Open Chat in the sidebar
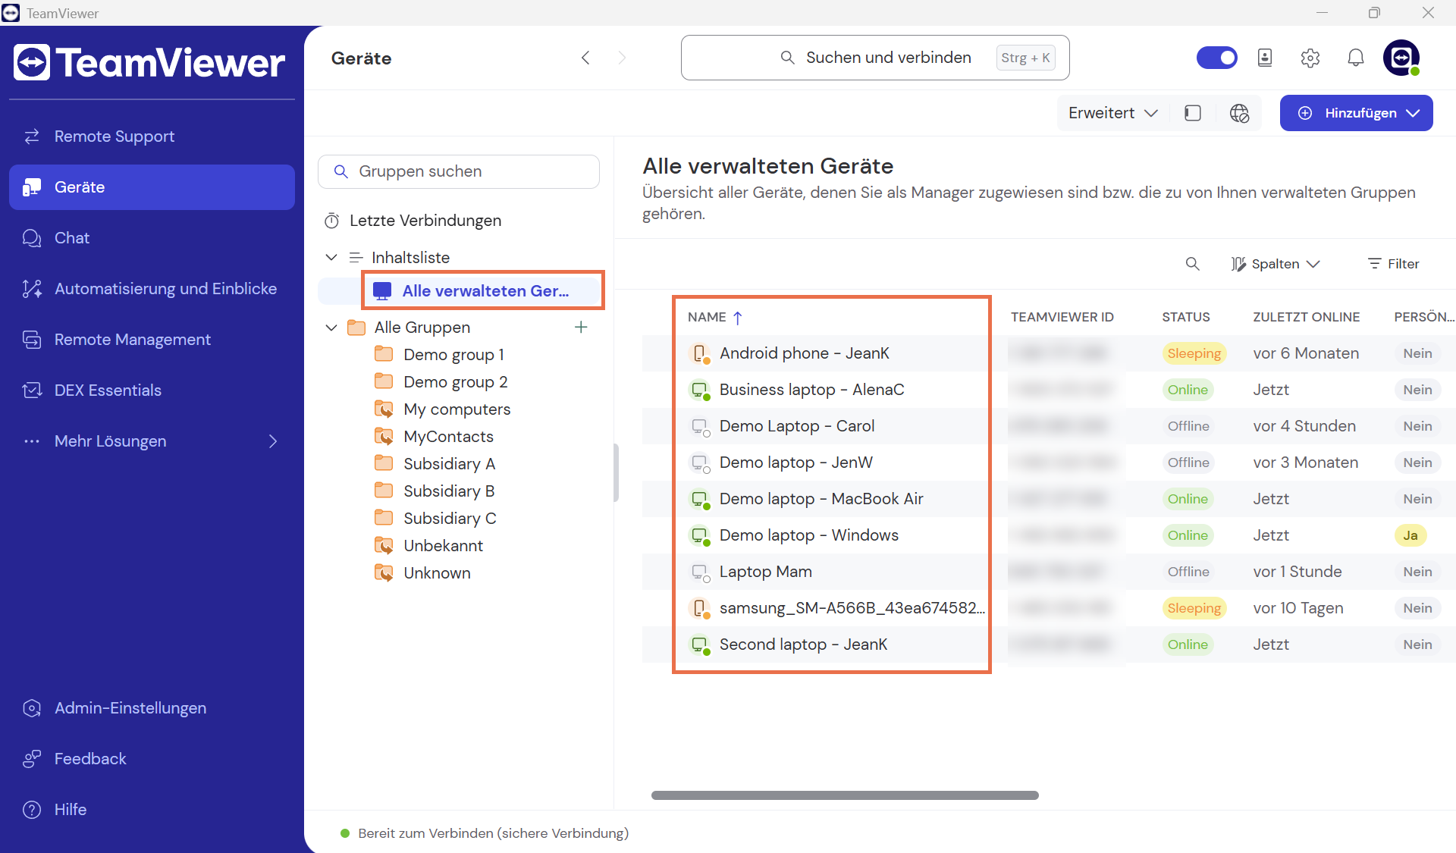The width and height of the screenshot is (1456, 853). coord(71,238)
